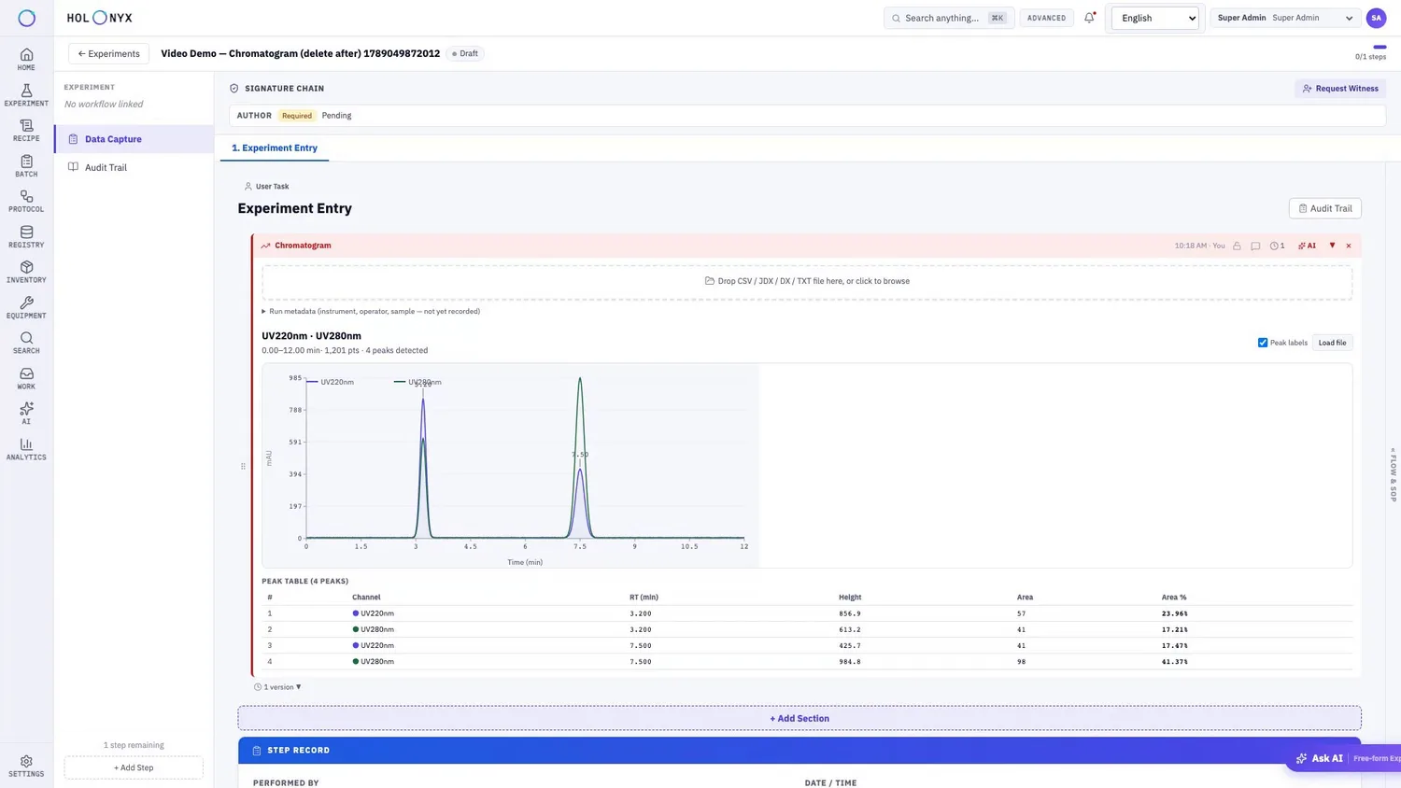Open the Inventory box icon in sidebar
This screenshot has width=1401, height=788.
[x=26, y=267]
